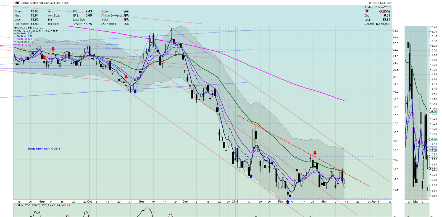Click the StockCharts.com copyright link
The image size is (442, 217).
(380, 3)
